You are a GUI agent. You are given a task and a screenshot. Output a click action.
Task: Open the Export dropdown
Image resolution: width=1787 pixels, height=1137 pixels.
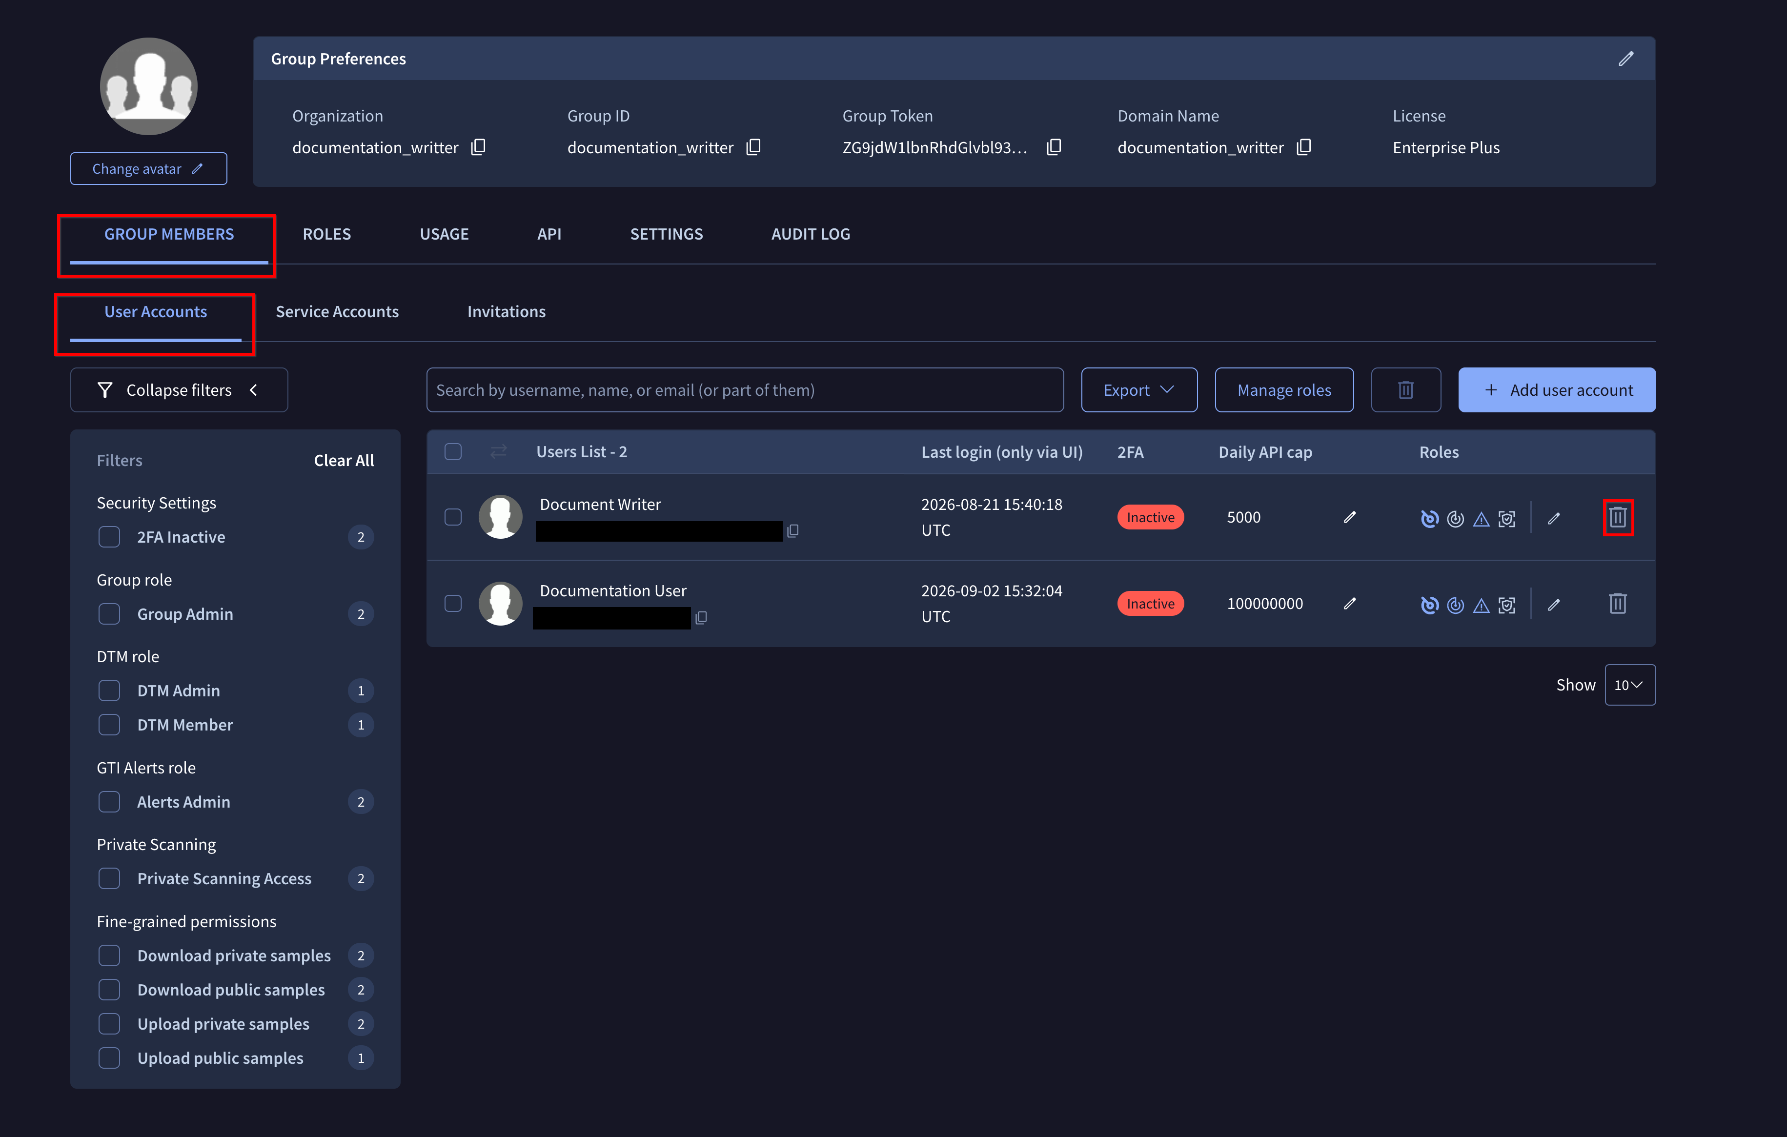pyautogui.click(x=1138, y=389)
